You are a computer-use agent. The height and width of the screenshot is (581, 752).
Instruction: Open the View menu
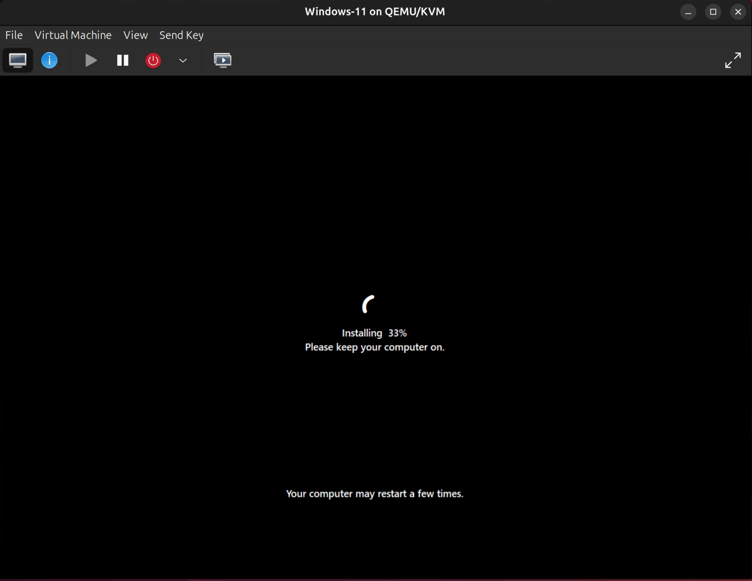[x=135, y=35]
